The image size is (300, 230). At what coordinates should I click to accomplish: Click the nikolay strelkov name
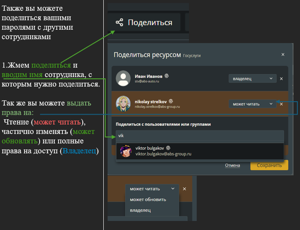click(x=151, y=102)
